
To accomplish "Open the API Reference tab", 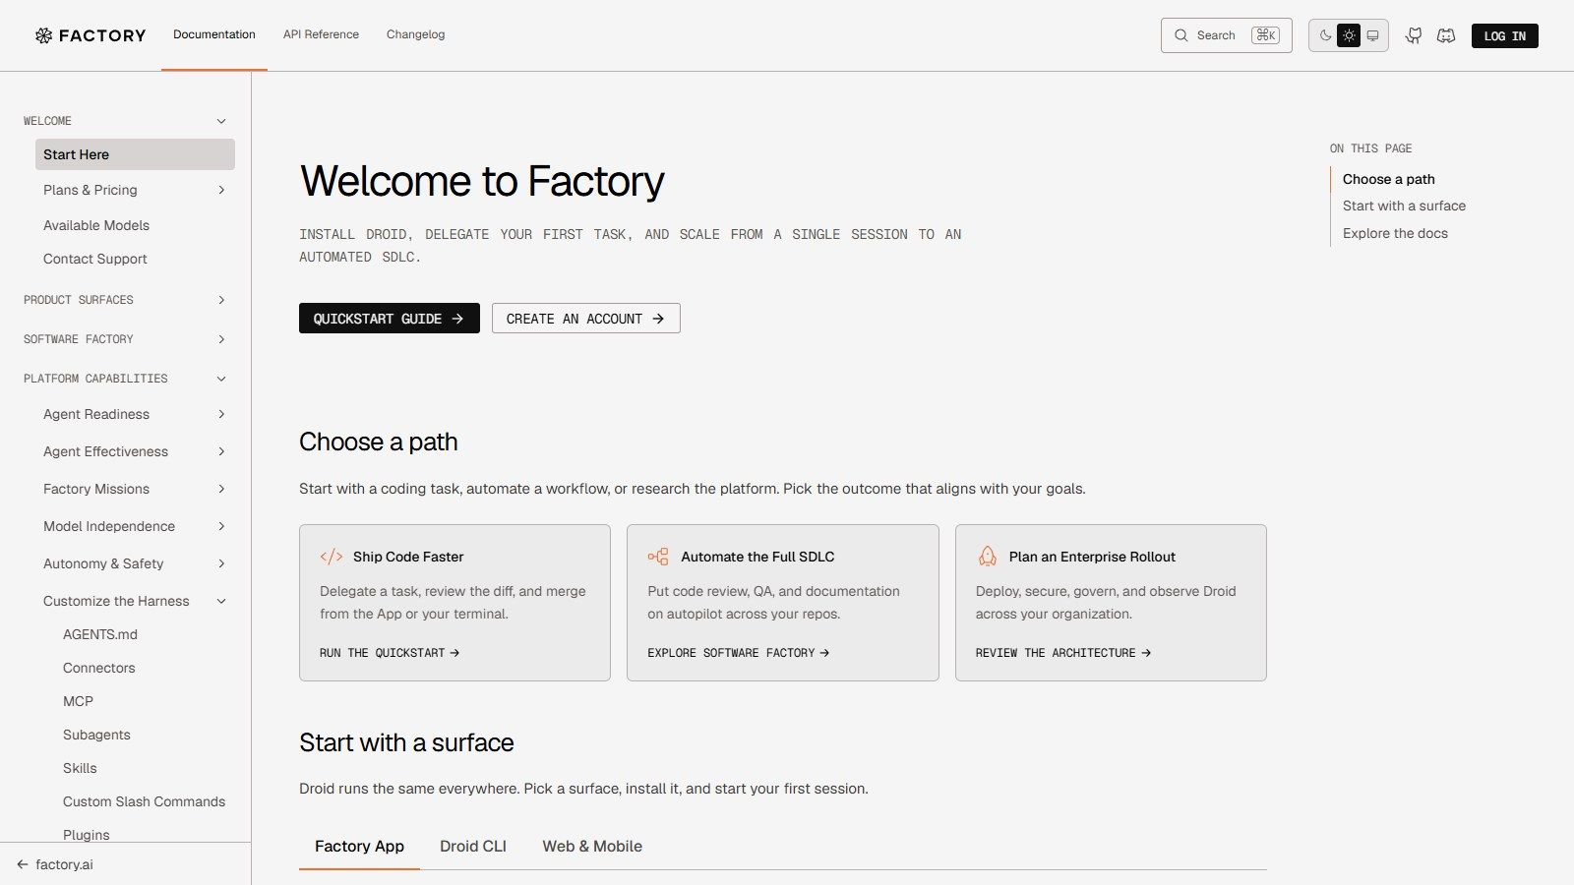I will pyautogui.click(x=321, y=34).
